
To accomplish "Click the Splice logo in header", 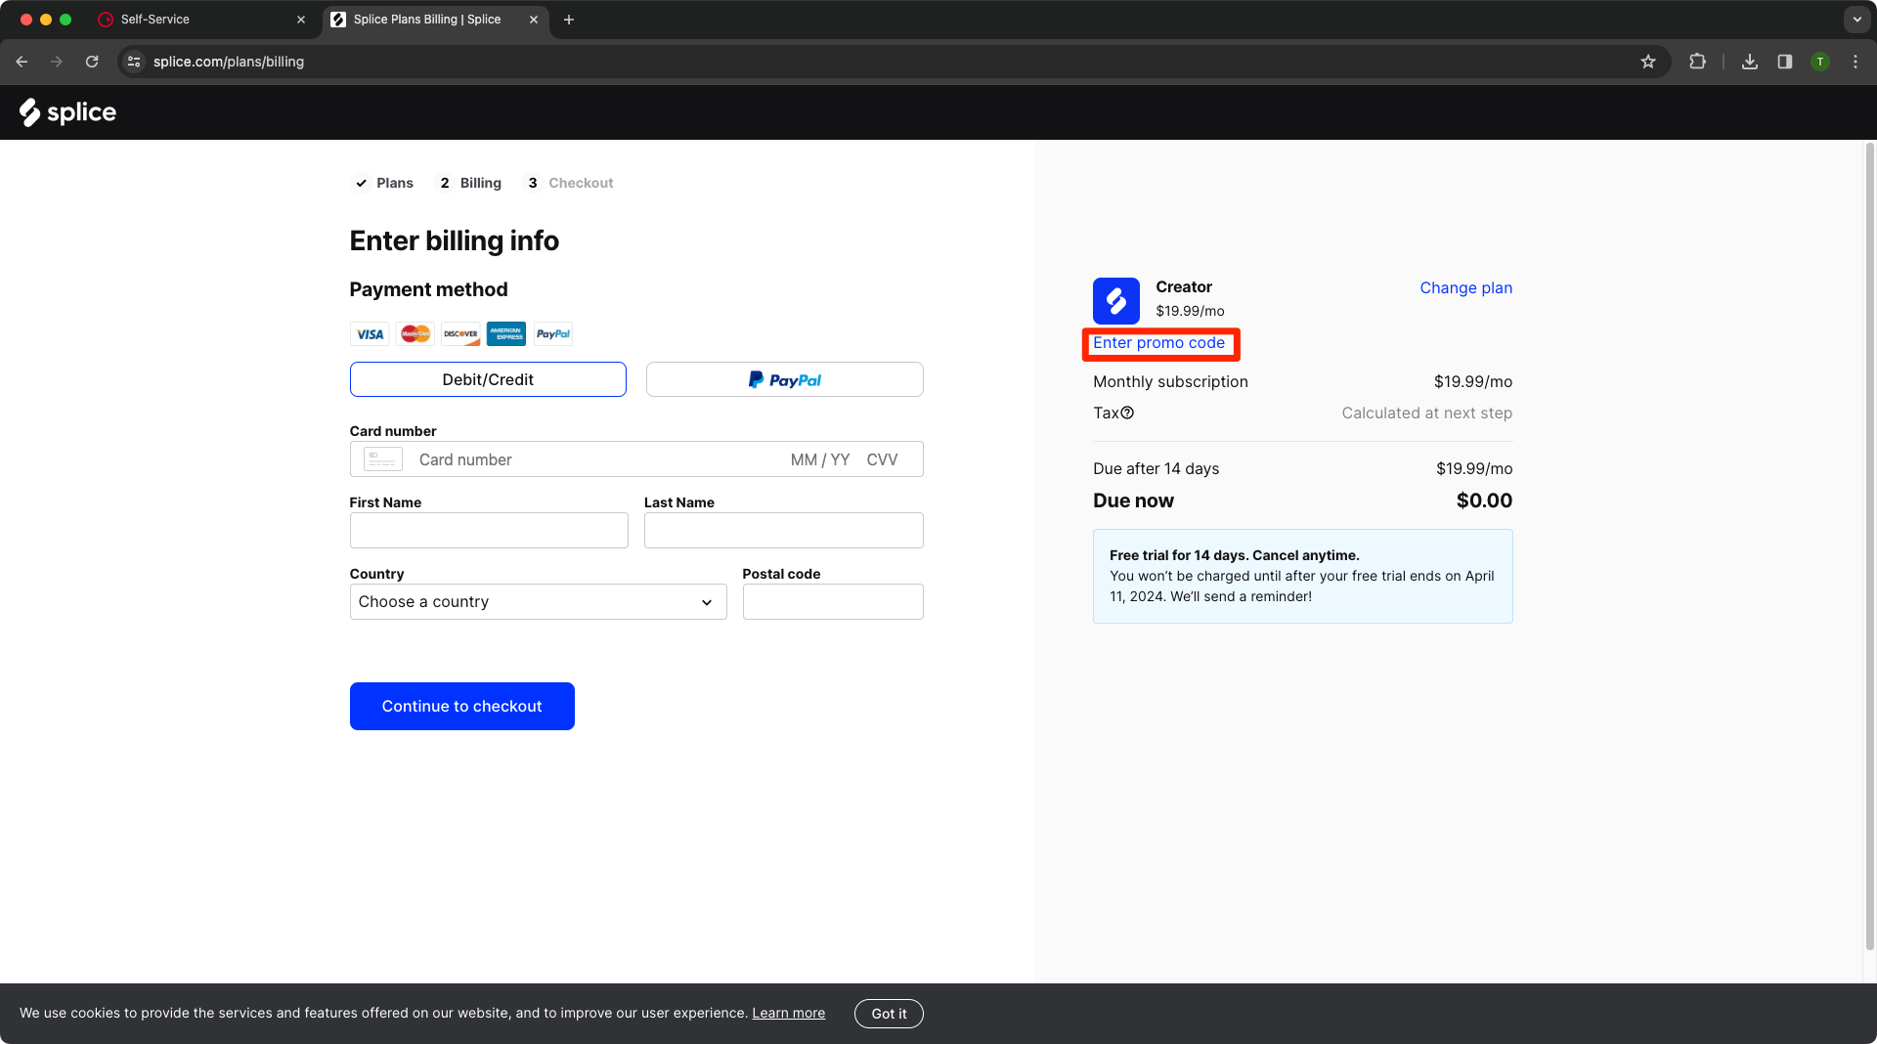I will click(x=67, y=112).
